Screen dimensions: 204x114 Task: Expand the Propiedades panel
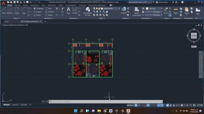tap(146, 18)
